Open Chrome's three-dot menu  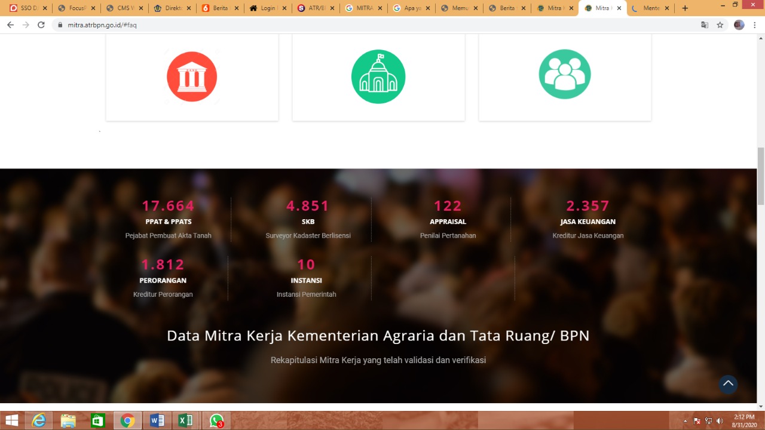click(x=755, y=25)
